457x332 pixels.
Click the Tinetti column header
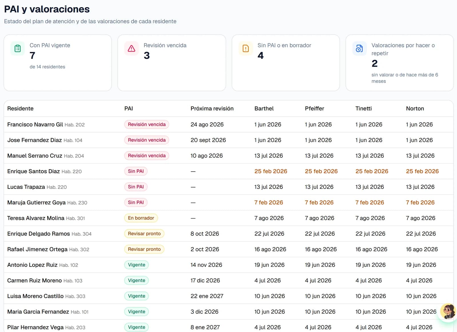pos(364,109)
